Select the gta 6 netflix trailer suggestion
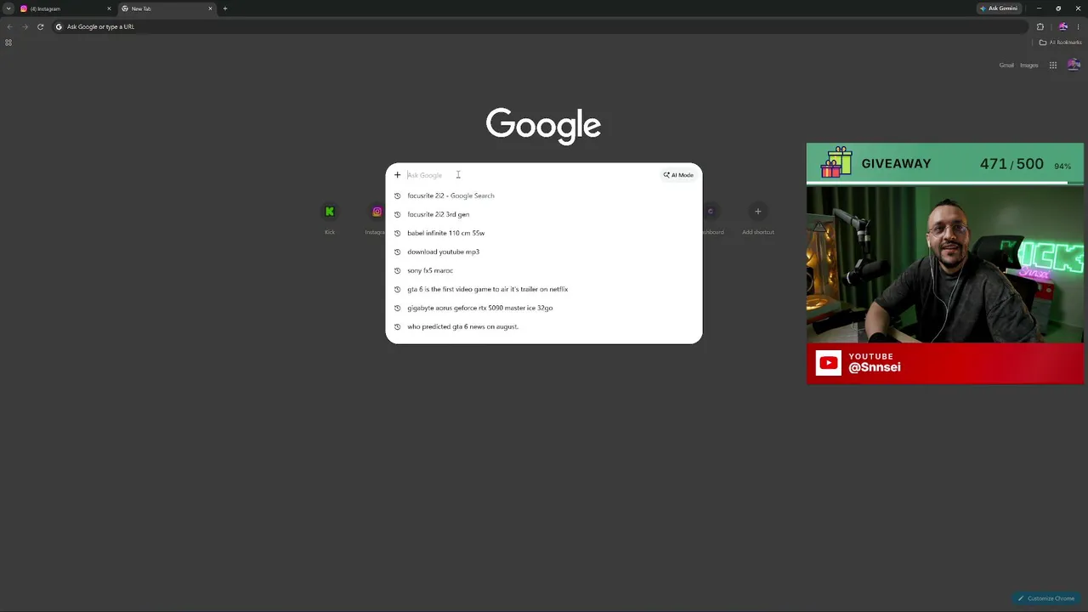The image size is (1088, 612). click(x=544, y=289)
